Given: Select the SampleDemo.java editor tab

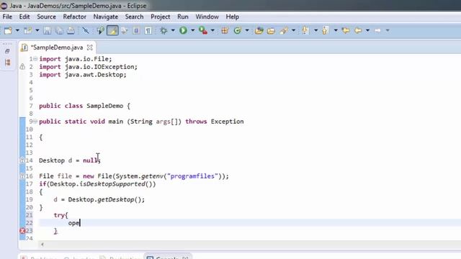Looking at the screenshot, I should coord(57,47).
